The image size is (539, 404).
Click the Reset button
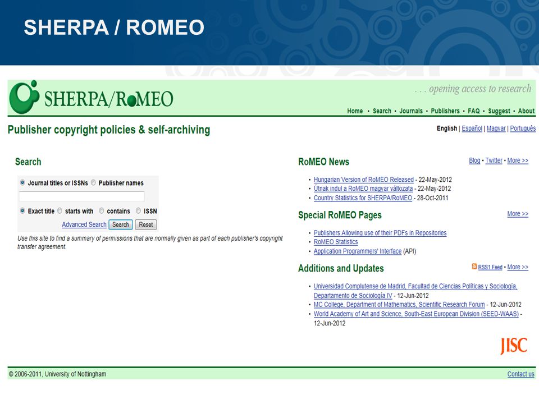[x=146, y=224]
